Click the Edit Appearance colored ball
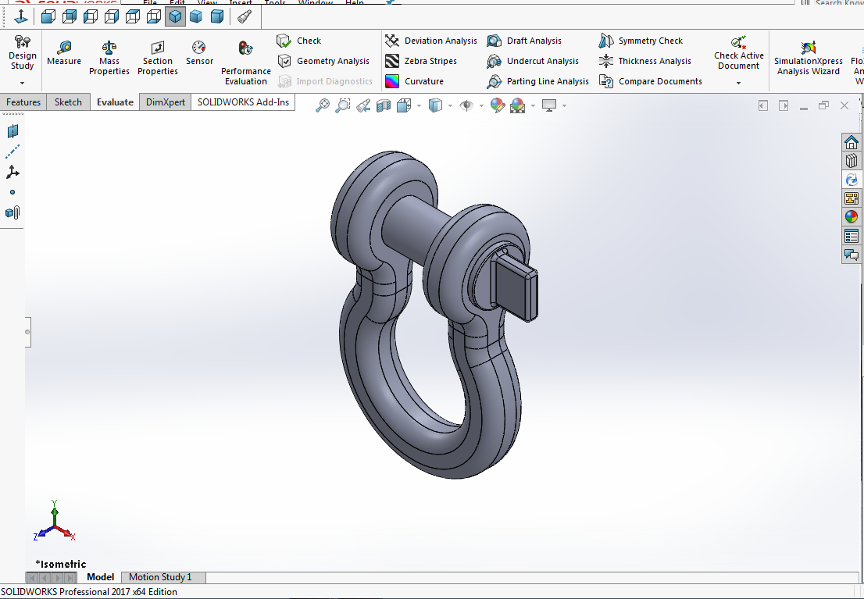 [x=497, y=105]
